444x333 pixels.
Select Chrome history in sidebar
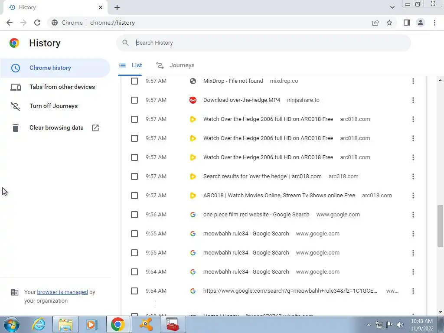55,68
